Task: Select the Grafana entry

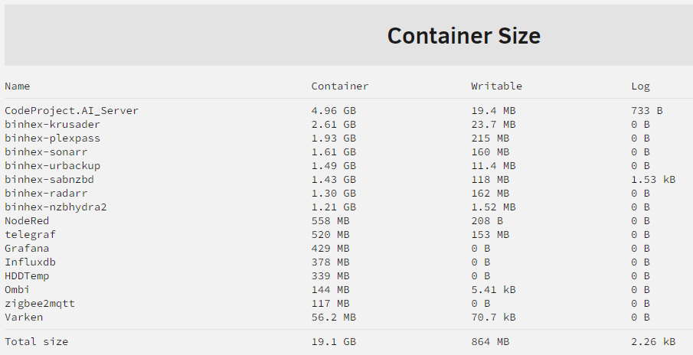Action: 27,248
